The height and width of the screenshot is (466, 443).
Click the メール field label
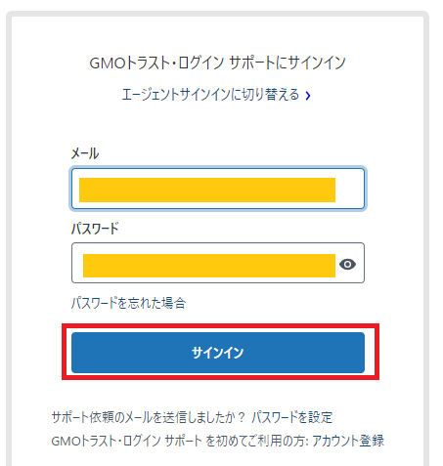tap(85, 153)
